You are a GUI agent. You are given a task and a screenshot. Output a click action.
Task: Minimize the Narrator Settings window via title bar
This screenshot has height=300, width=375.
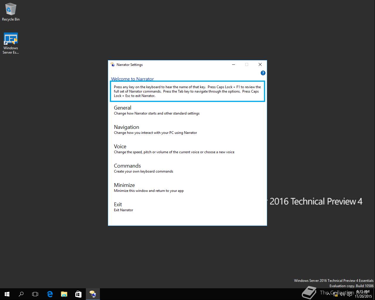[233, 64]
